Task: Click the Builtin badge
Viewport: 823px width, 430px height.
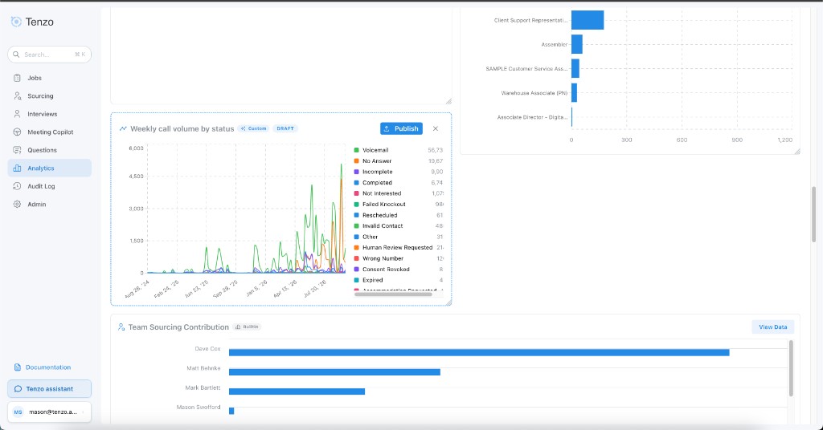Action: (247, 327)
